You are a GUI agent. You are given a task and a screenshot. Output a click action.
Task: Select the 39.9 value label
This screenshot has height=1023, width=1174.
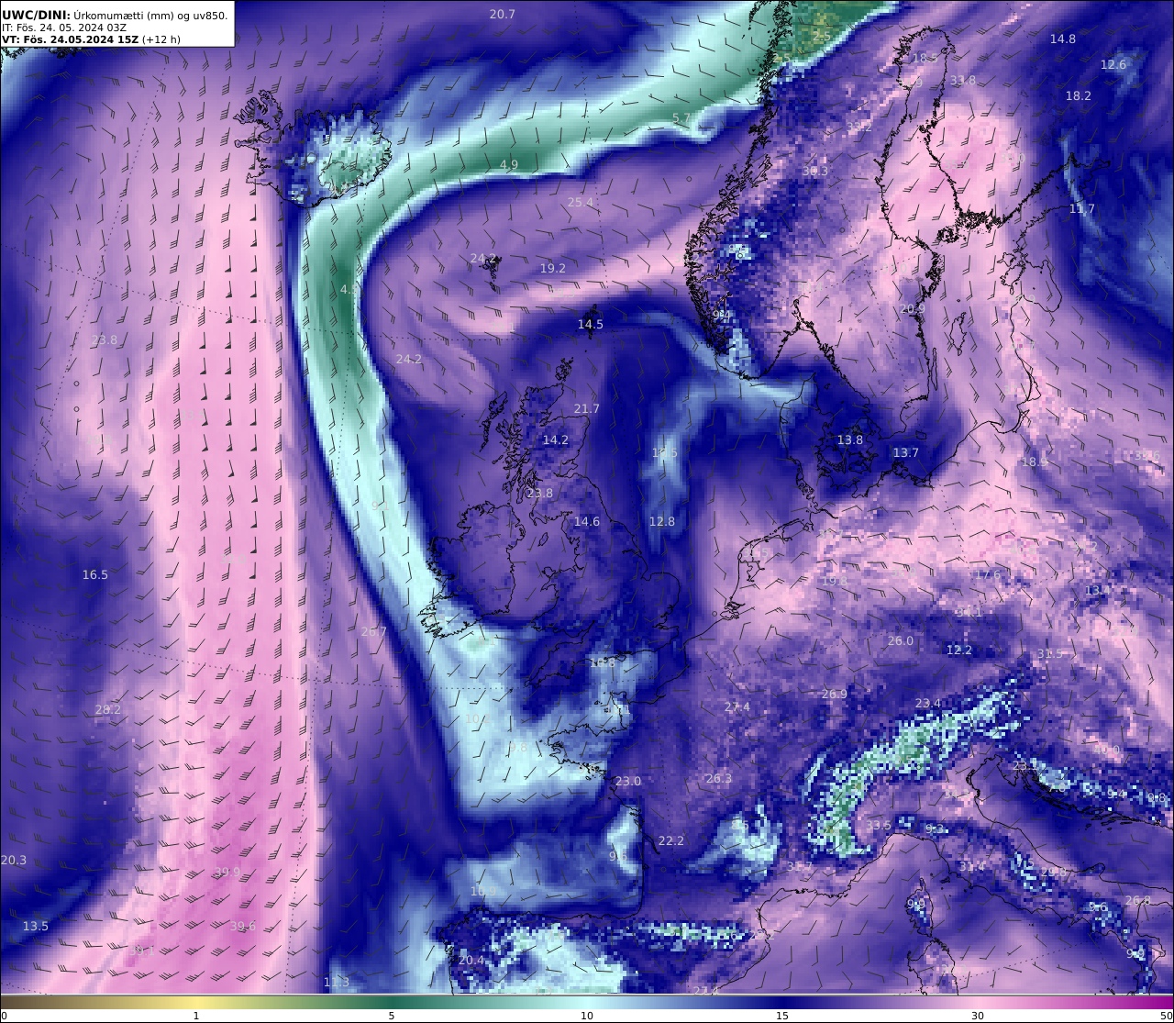[227, 872]
